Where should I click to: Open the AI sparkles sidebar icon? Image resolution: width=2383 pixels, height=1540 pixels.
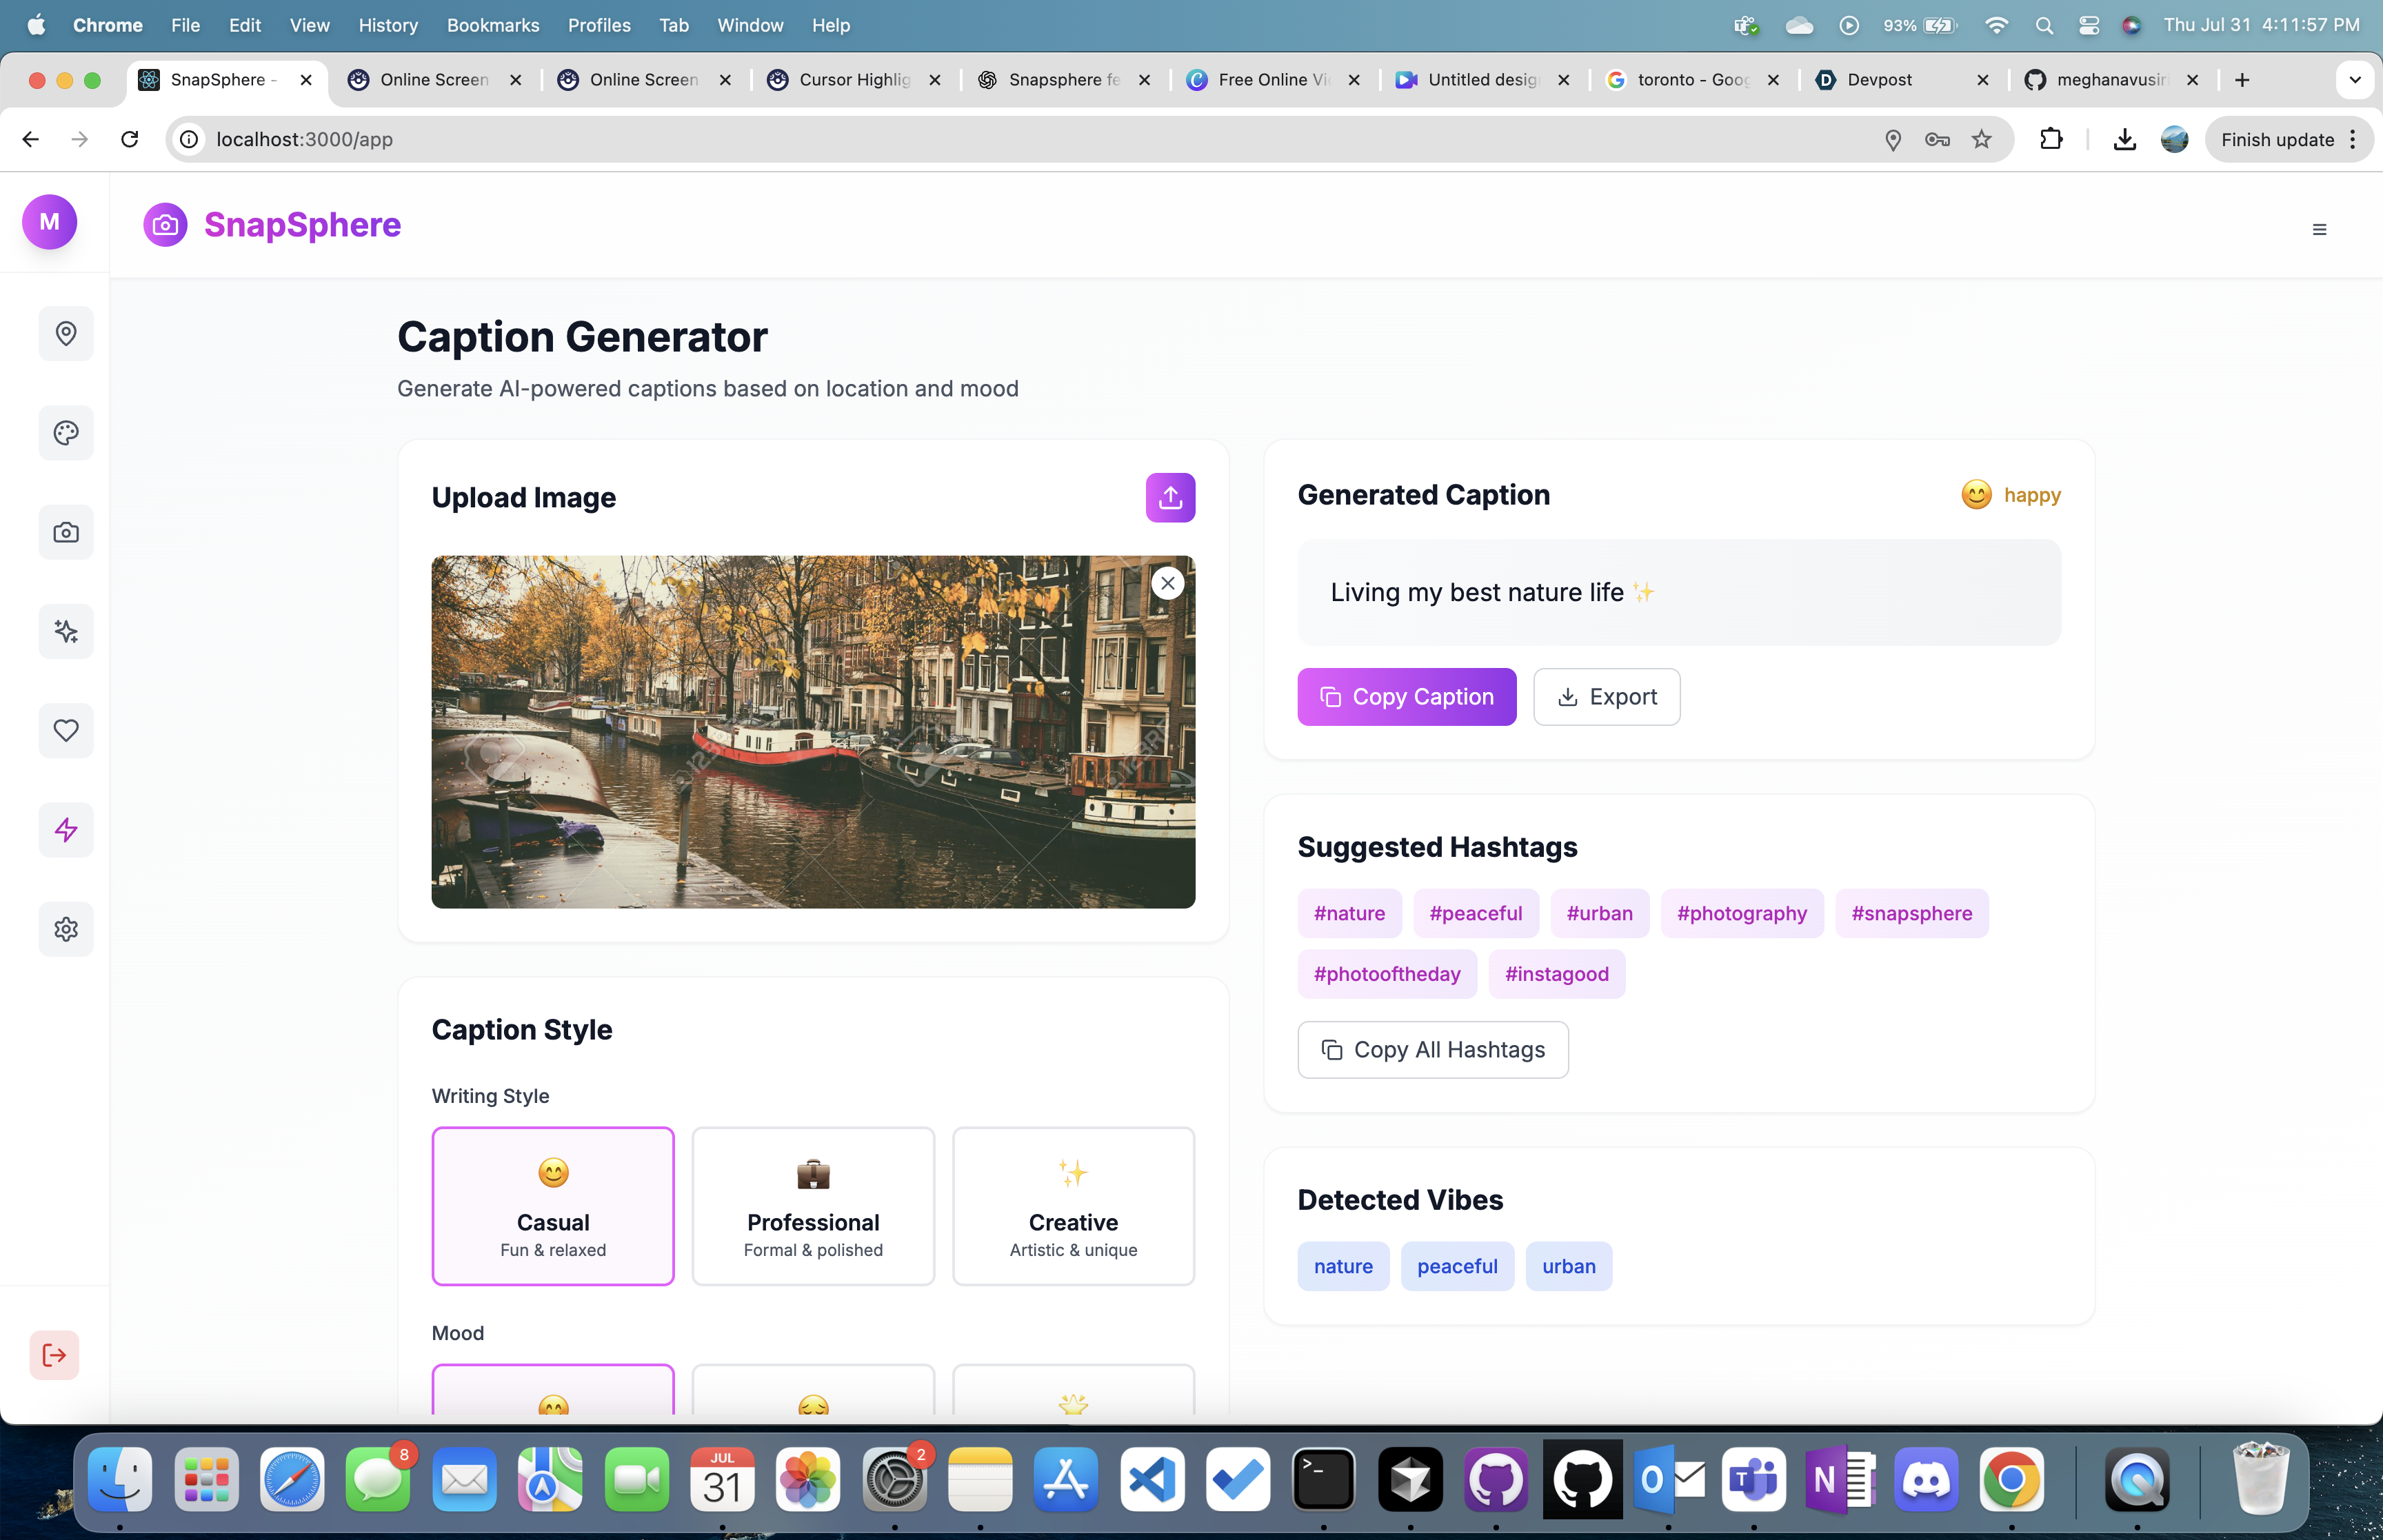(x=66, y=631)
